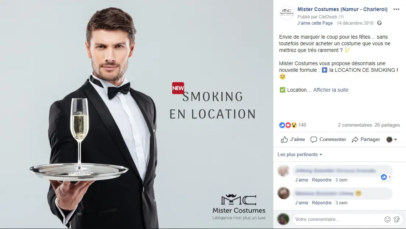This screenshot has height=229, width=406.
Task: Click the thumbs-up J'aime button
Action: coord(293,140)
